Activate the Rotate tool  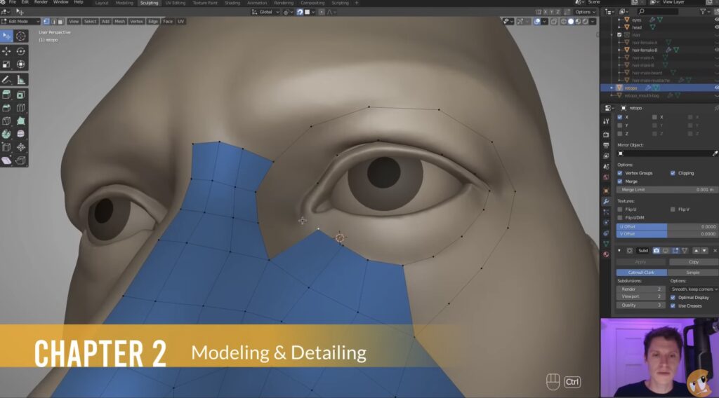pos(20,51)
